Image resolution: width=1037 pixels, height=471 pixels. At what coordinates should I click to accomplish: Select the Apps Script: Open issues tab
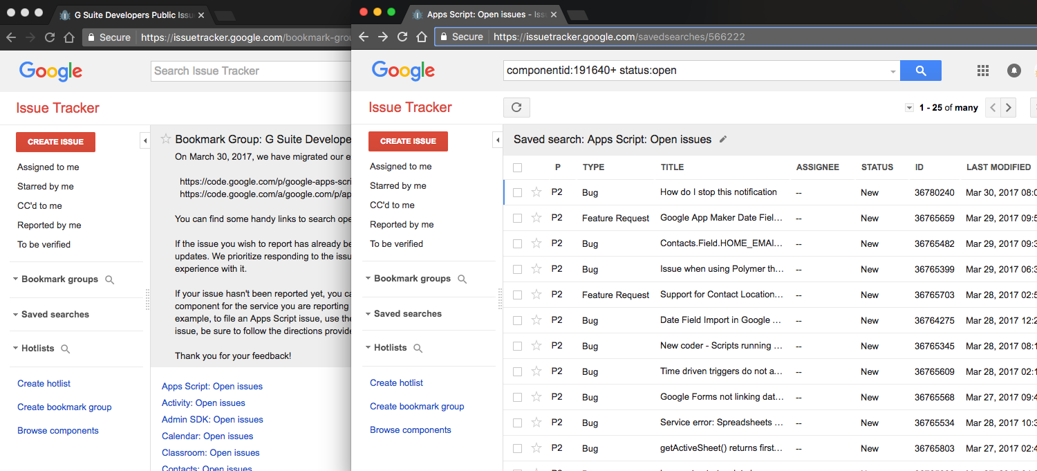[484, 14]
